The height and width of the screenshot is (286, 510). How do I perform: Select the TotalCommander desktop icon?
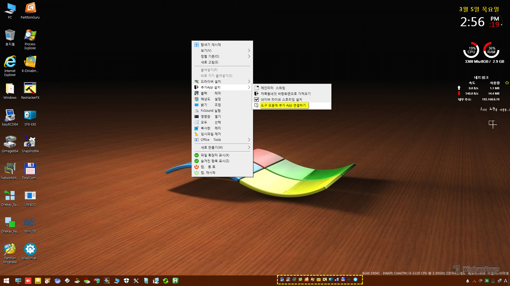pos(30,171)
